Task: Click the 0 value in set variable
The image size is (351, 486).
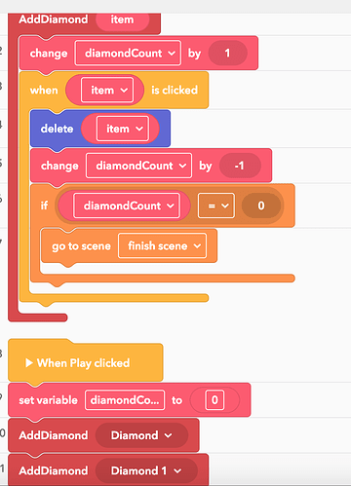Action: 214,400
